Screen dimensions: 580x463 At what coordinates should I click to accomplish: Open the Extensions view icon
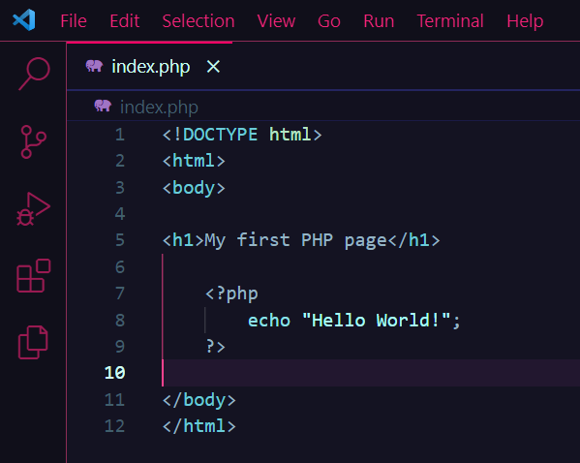34,276
